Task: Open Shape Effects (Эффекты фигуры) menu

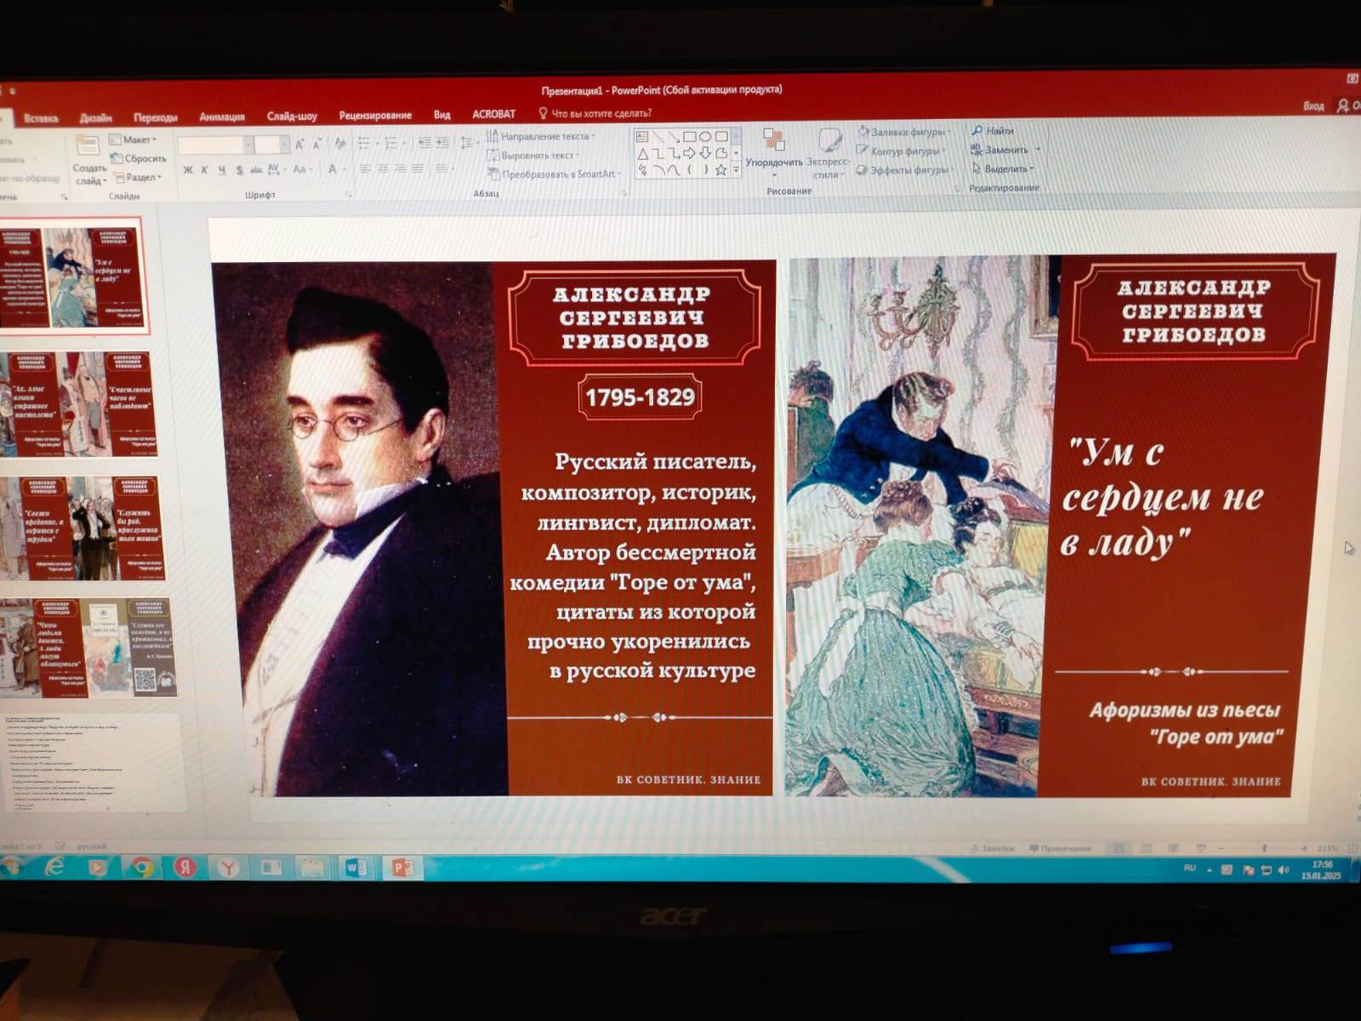Action: coord(905,169)
